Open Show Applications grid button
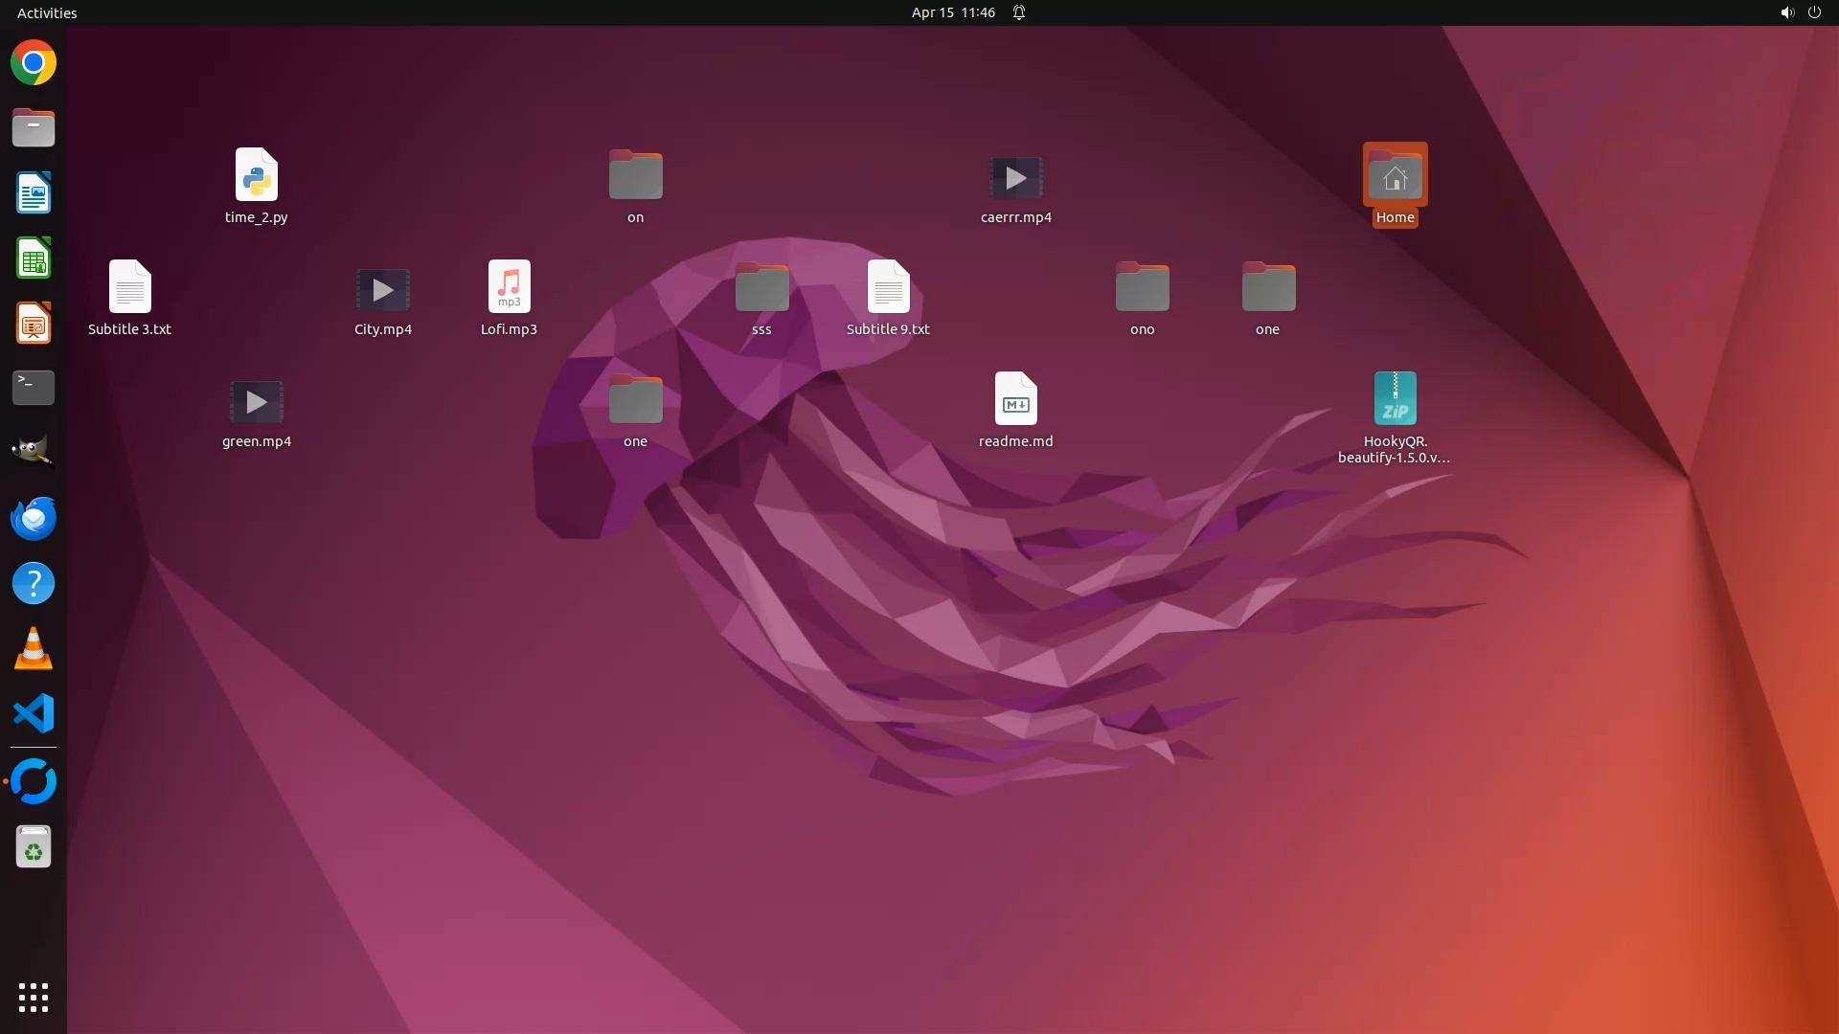 (34, 997)
